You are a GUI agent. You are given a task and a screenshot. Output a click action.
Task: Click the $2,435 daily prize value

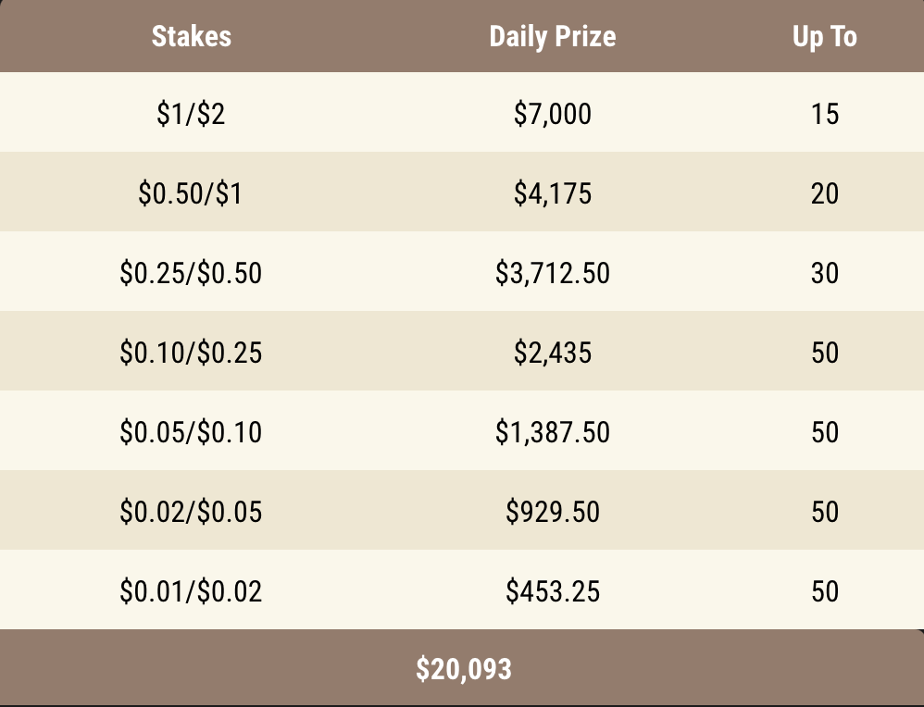(x=552, y=353)
